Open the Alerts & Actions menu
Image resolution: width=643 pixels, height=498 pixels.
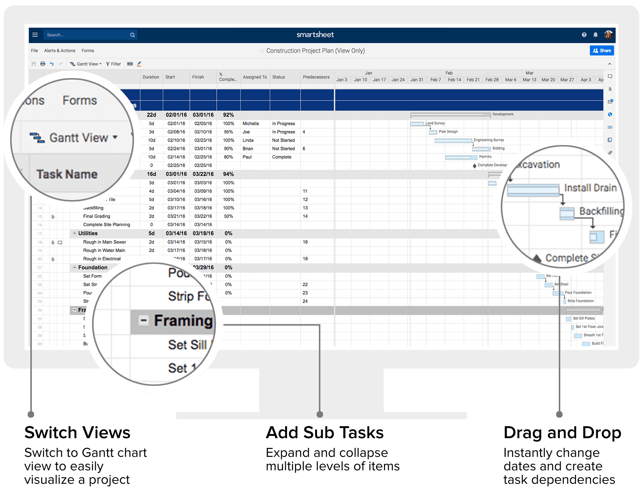click(59, 50)
